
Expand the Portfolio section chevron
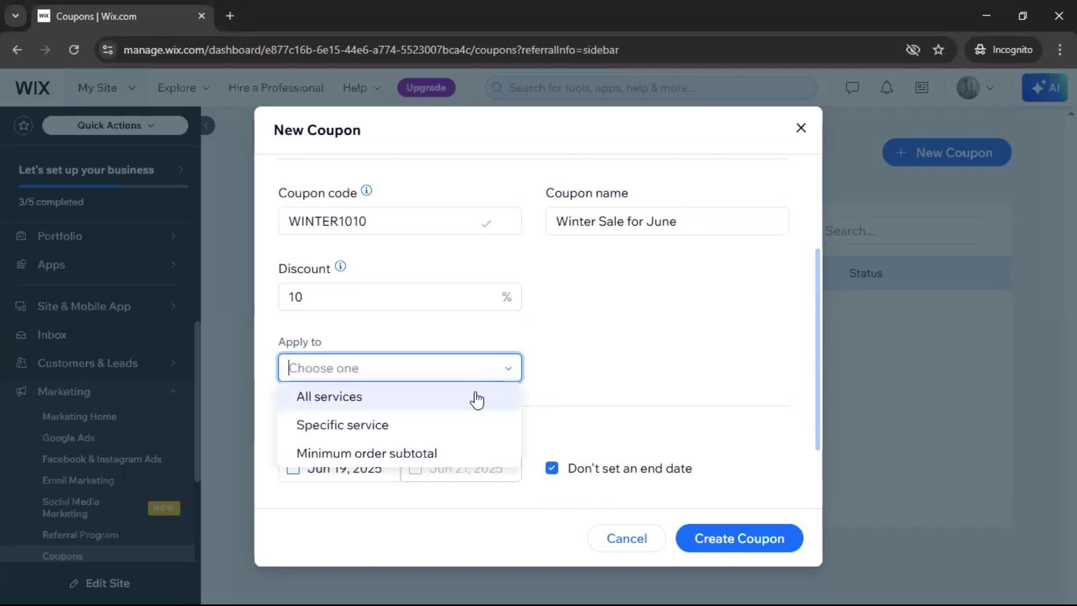173,236
